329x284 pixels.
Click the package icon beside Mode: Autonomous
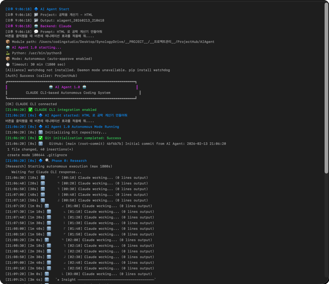tap(8, 59)
